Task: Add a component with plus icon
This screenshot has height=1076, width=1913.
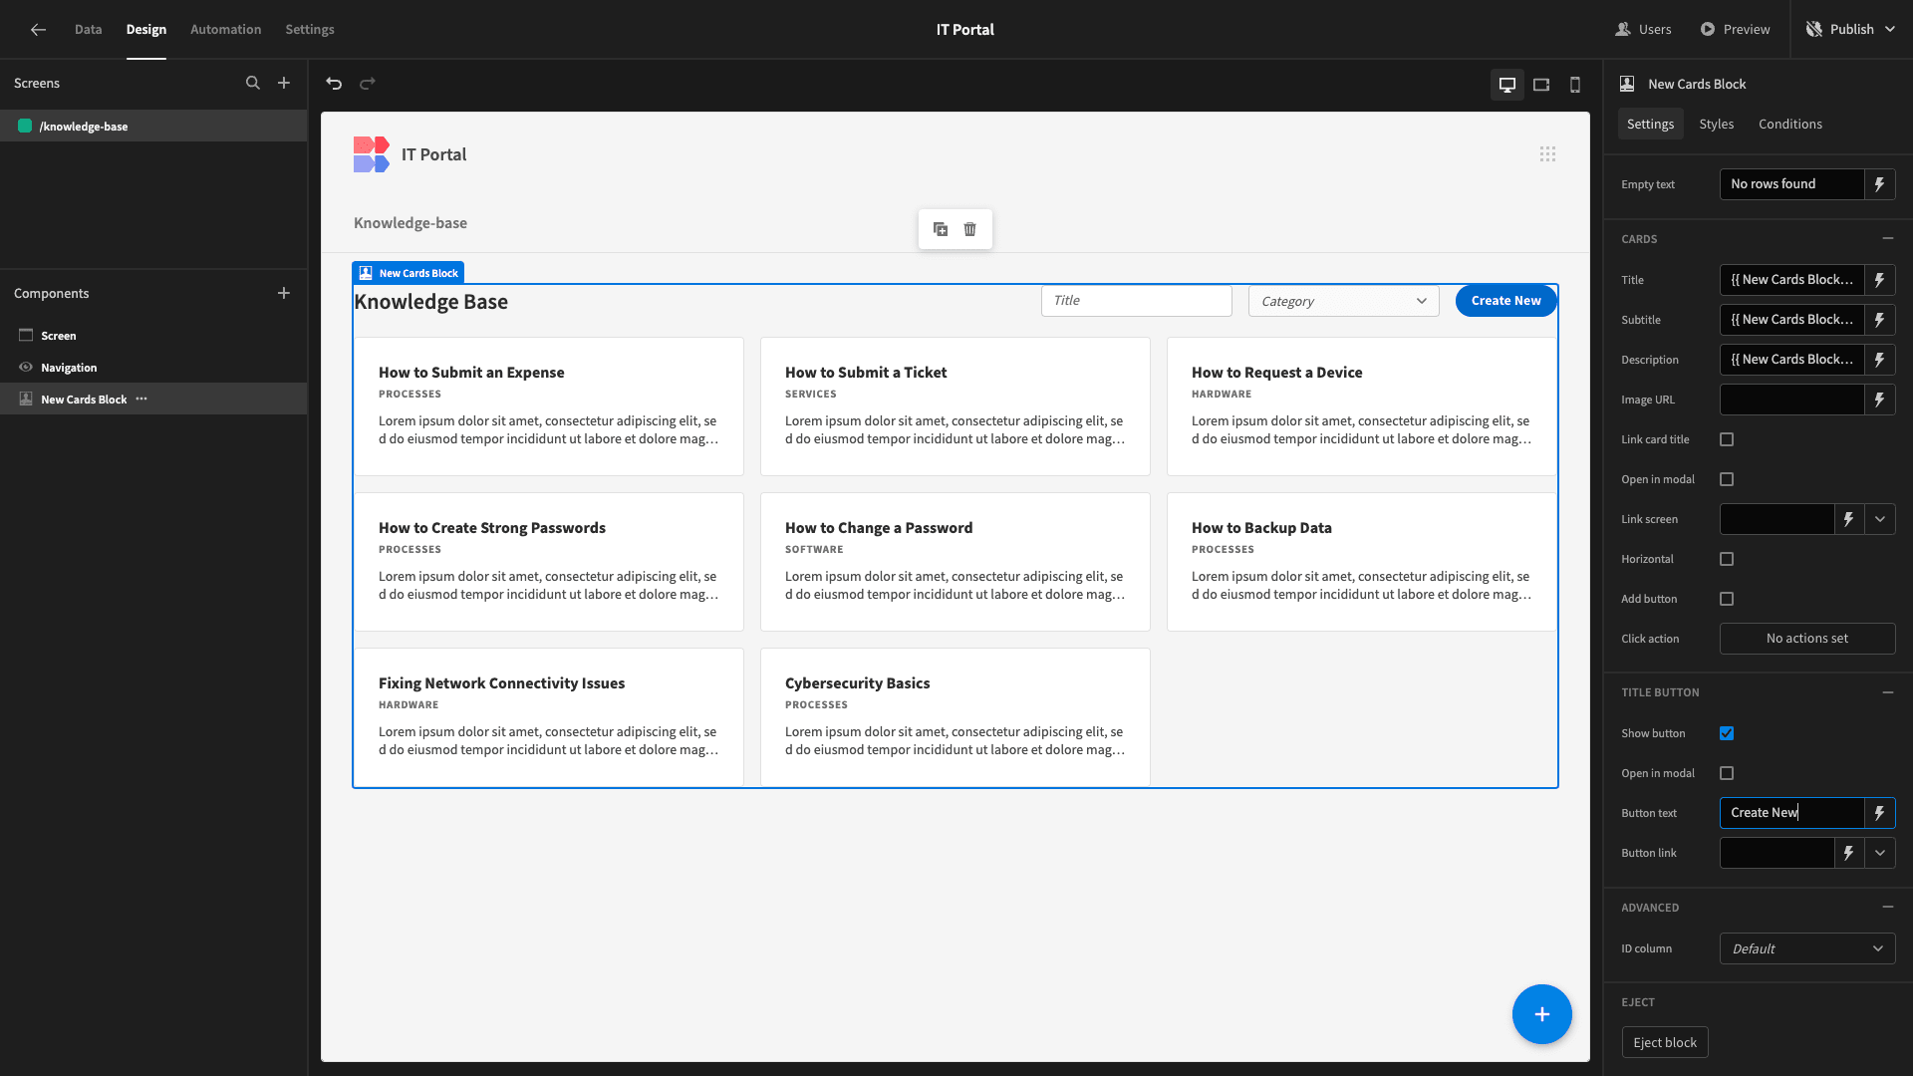Action: (284, 293)
